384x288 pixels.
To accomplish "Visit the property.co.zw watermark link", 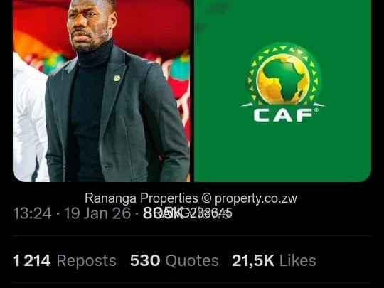I will (256, 198).
